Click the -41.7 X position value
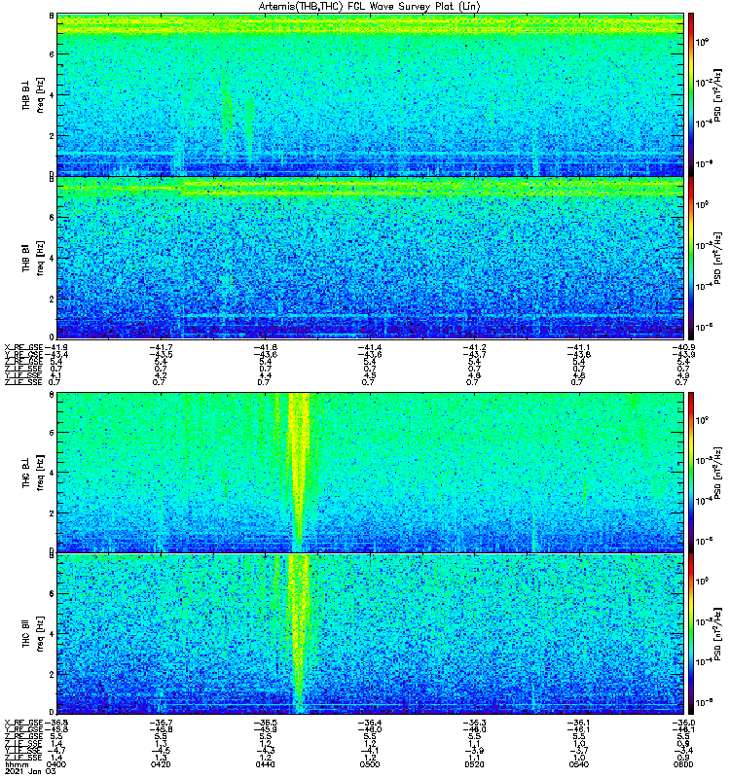This screenshot has height=778, width=730. point(162,347)
